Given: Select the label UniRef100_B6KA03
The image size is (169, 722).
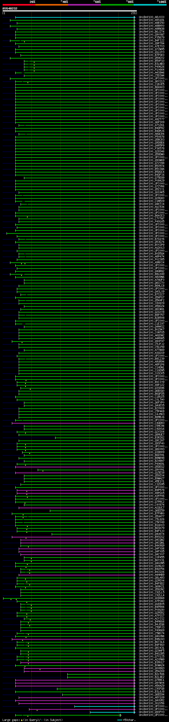Looking at the screenshot, I should click(x=152, y=87).
